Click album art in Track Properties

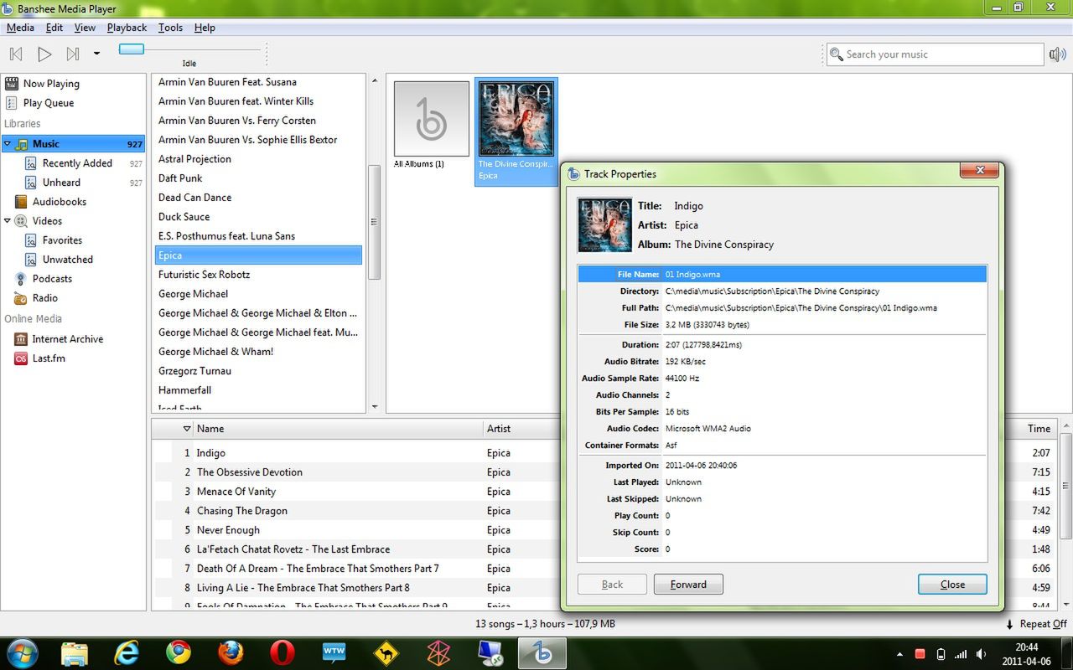click(x=604, y=225)
